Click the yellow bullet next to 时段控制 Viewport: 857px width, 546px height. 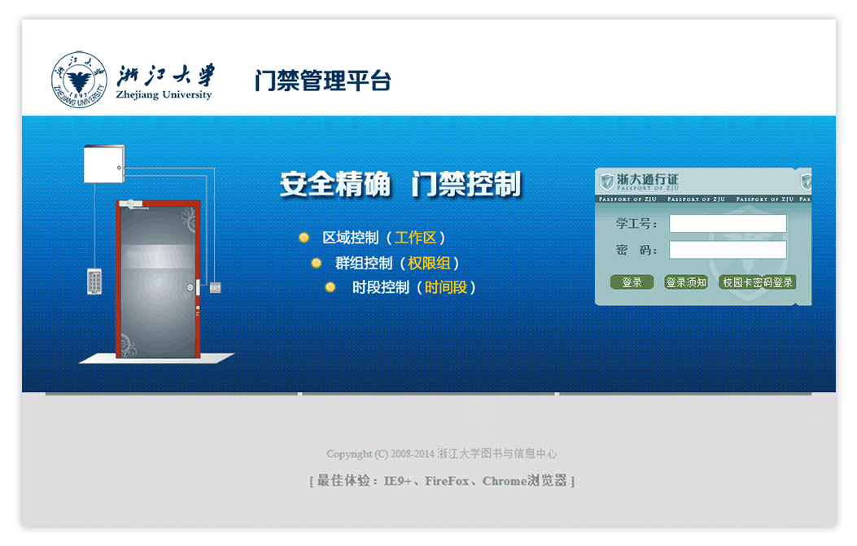point(330,287)
